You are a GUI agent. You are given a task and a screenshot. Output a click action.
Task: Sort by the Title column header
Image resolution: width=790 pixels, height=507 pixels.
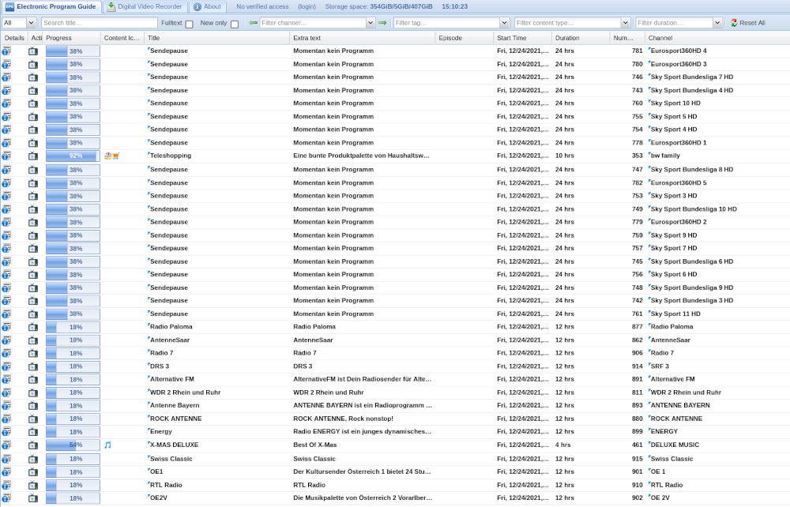(217, 38)
